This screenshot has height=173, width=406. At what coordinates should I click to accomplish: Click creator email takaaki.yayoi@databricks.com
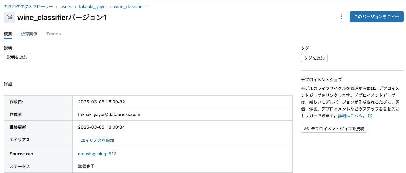click(109, 114)
